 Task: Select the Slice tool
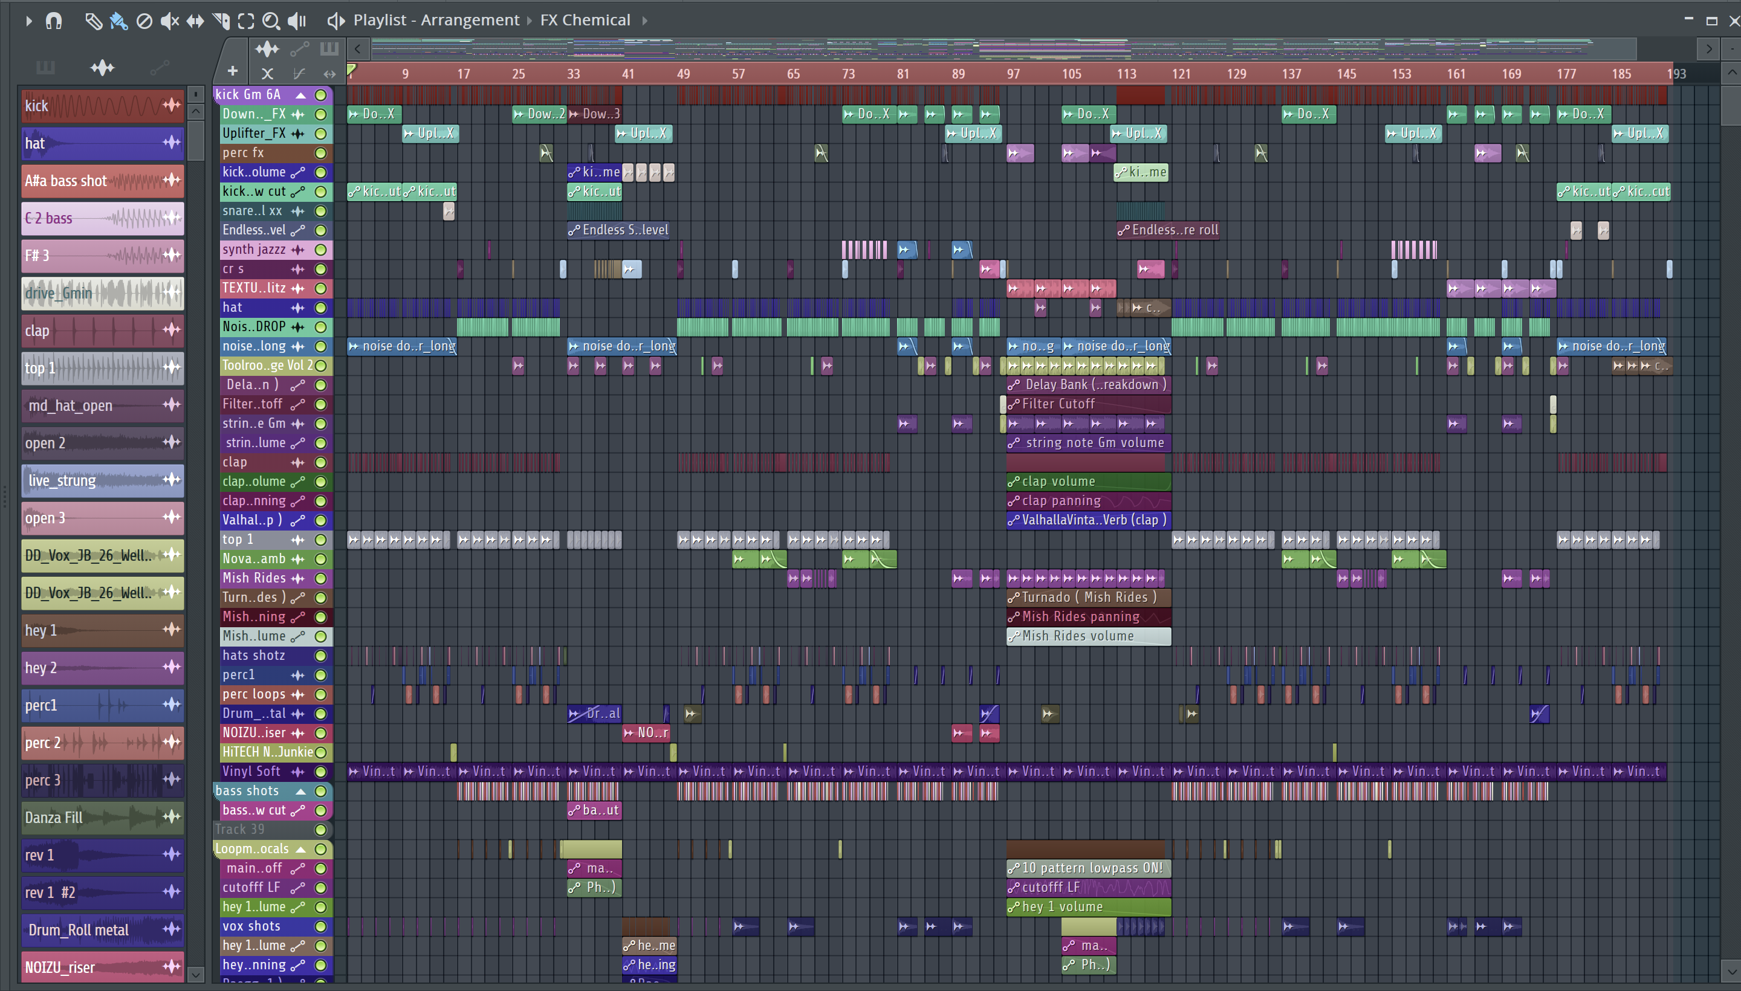221,21
